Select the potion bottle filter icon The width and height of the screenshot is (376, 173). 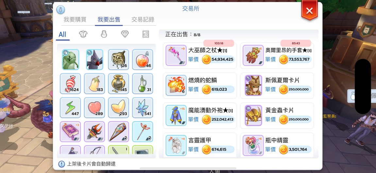[104, 34]
